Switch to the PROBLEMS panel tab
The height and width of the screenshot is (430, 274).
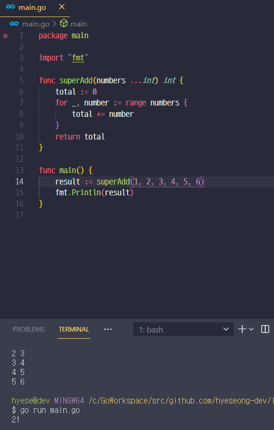(28, 329)
